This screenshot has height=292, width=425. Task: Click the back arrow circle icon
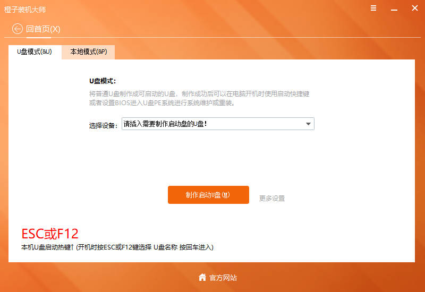[18, 29]
